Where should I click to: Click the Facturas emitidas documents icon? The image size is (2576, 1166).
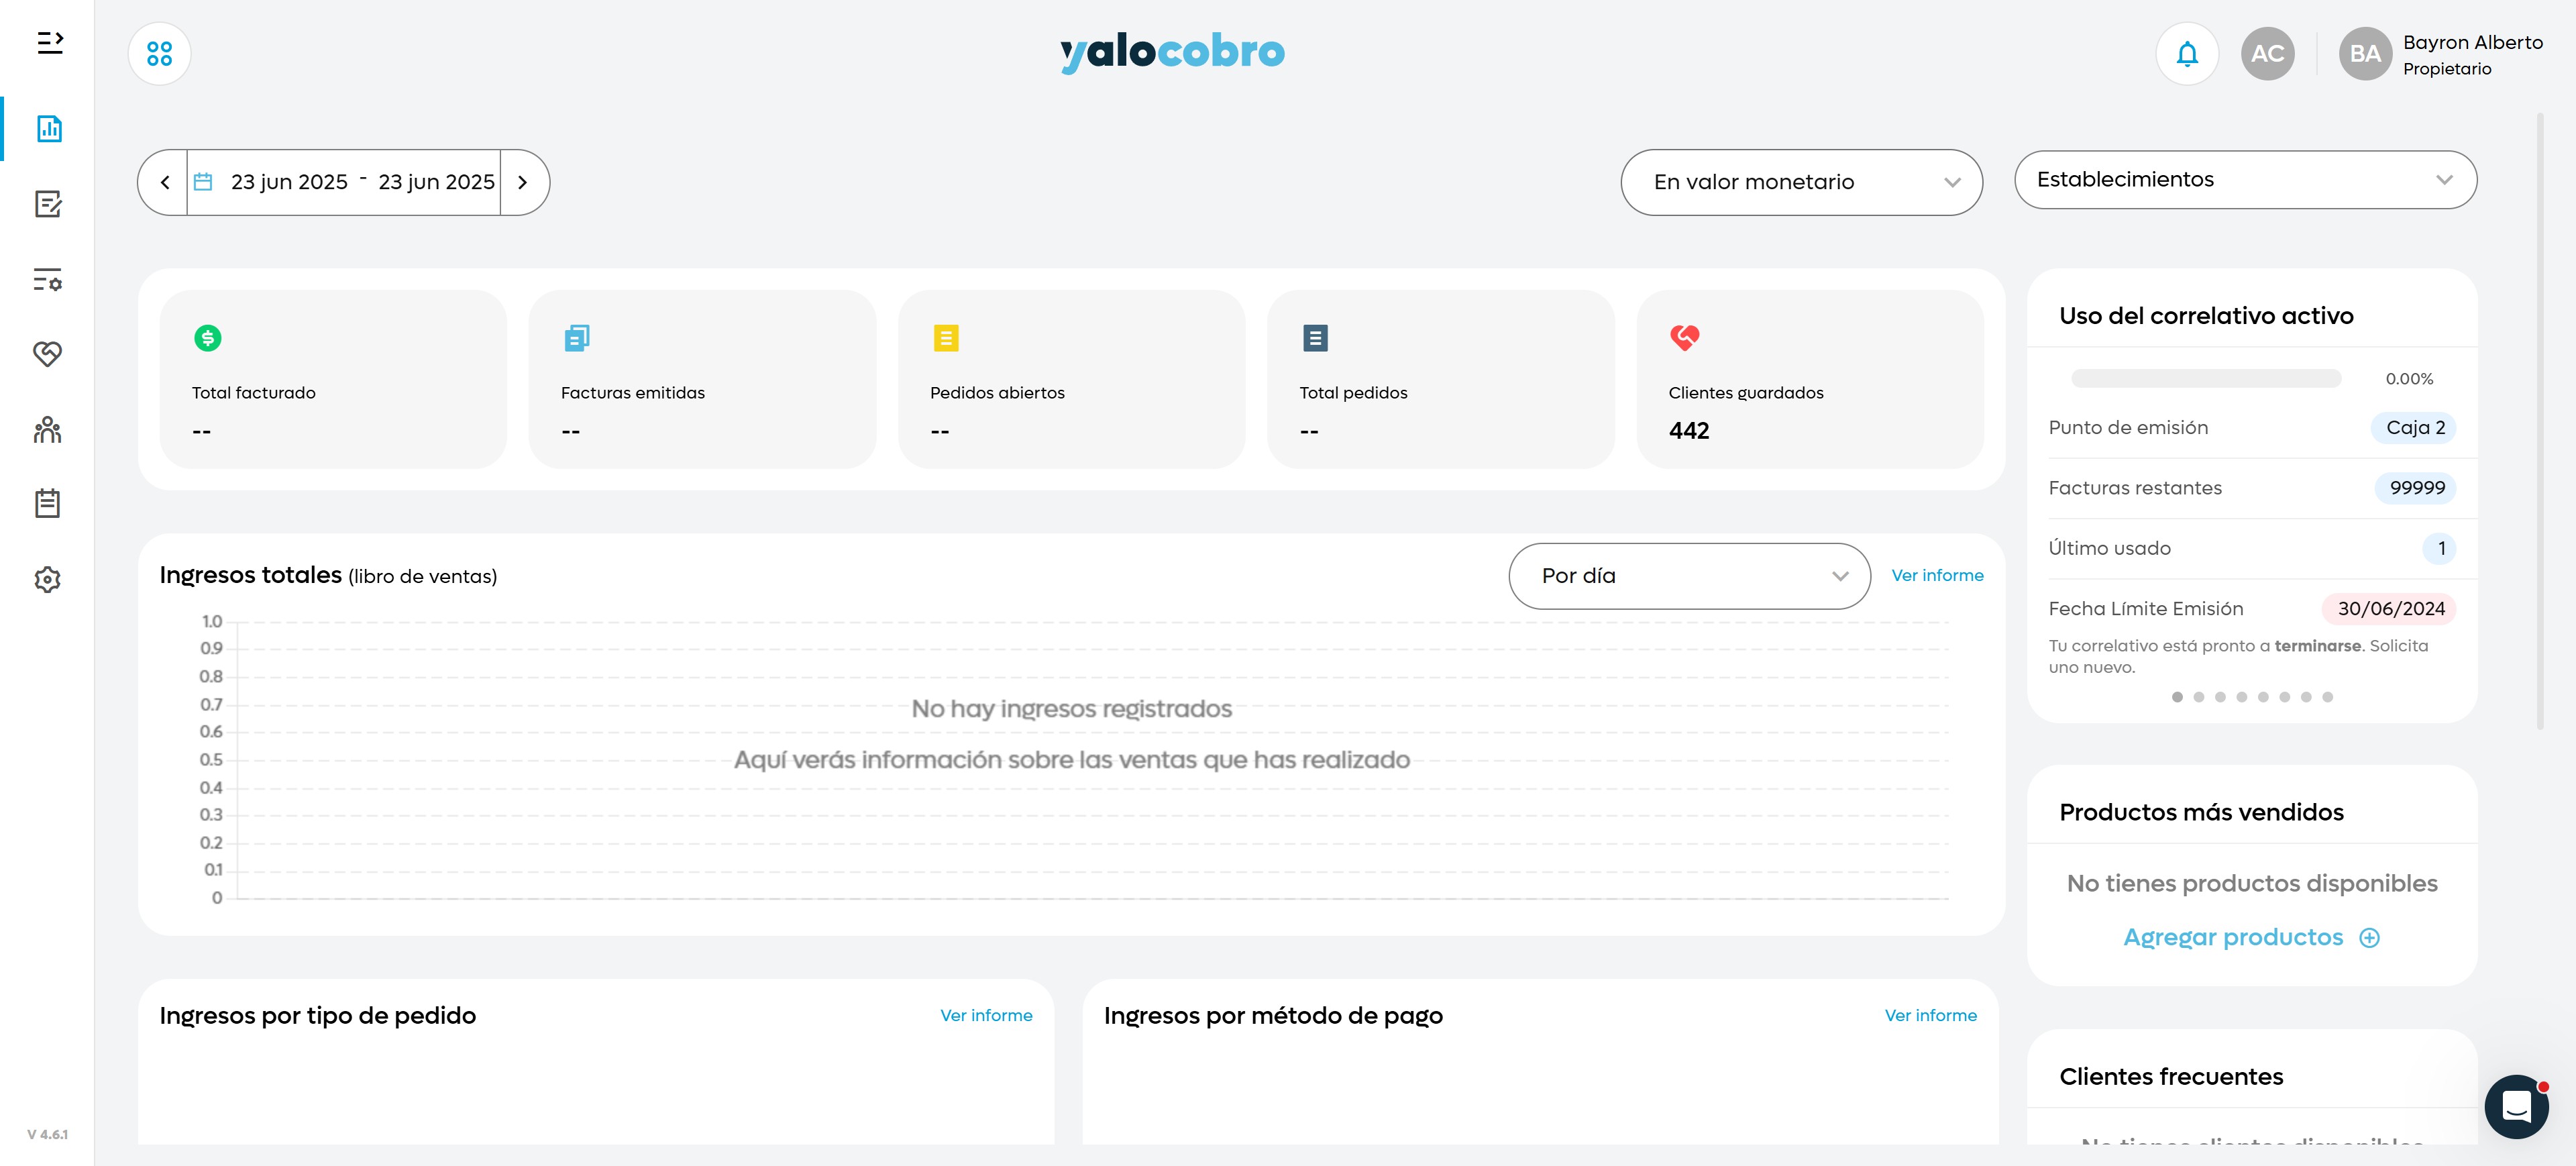coord(577,338)
